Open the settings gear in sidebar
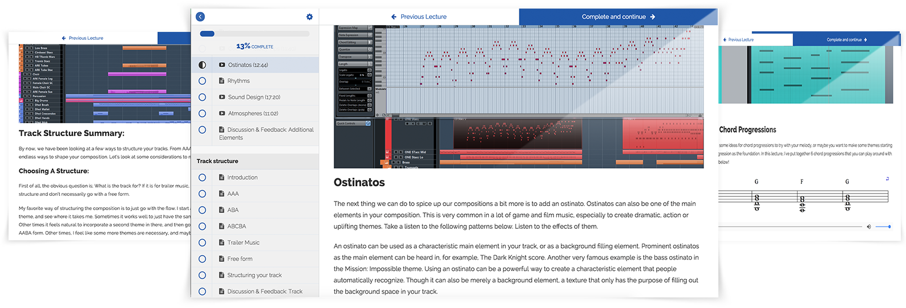 (309, 17)
